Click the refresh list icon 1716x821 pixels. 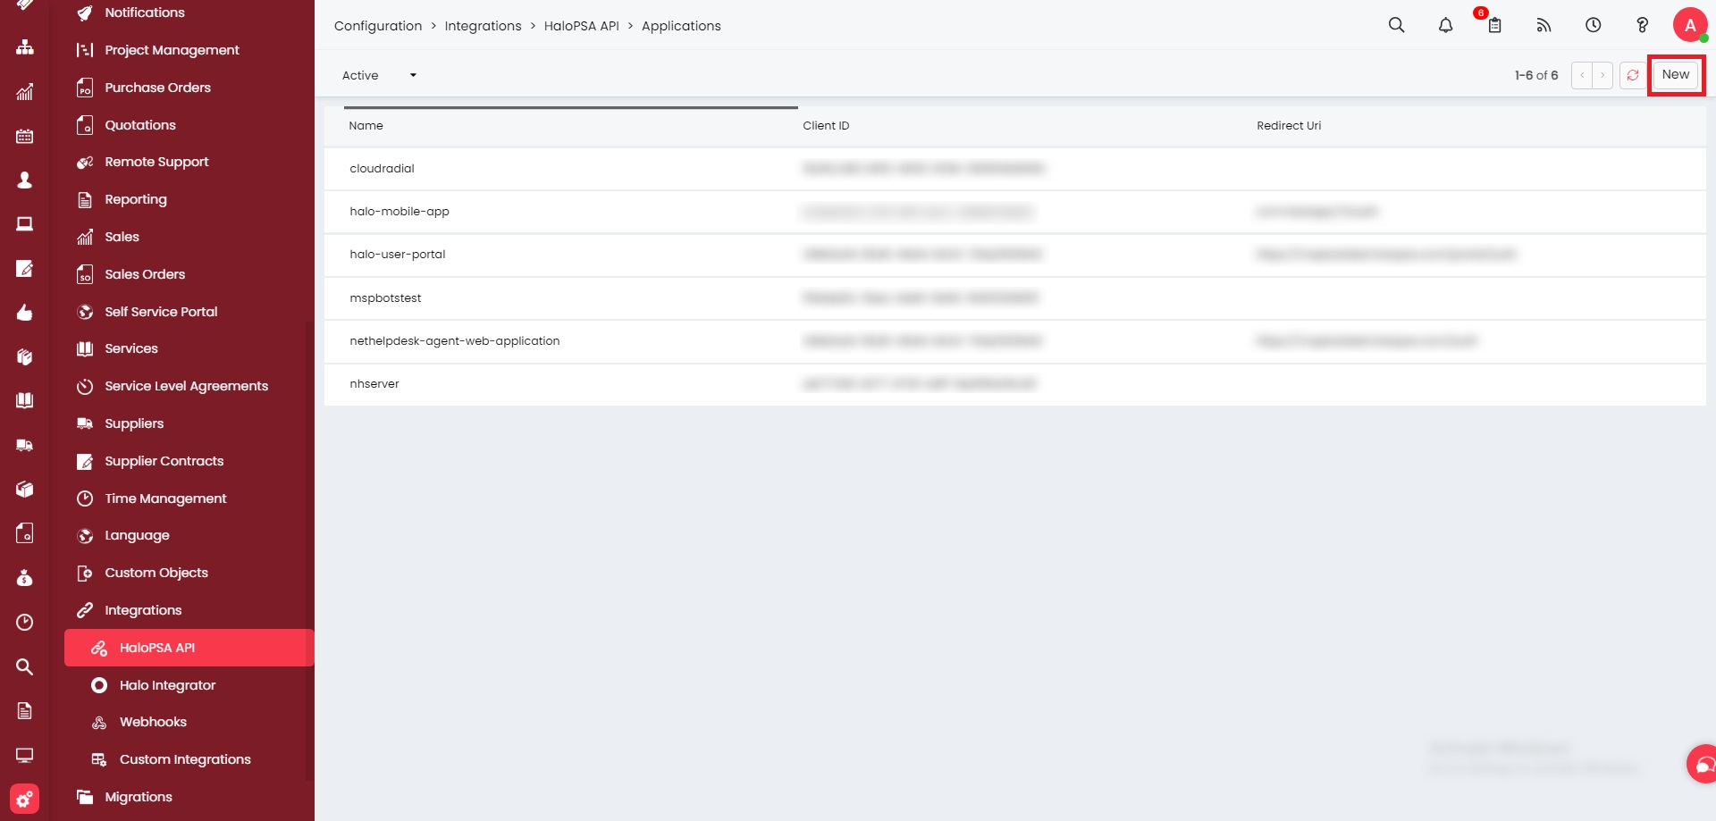point(1633,75)
